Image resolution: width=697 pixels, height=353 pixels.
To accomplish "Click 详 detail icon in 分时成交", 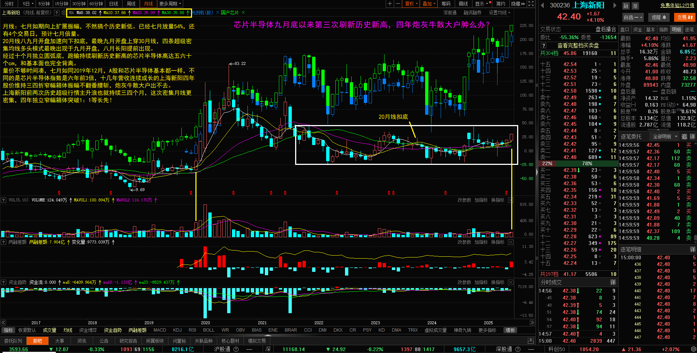I will click(x=613, y=282).
